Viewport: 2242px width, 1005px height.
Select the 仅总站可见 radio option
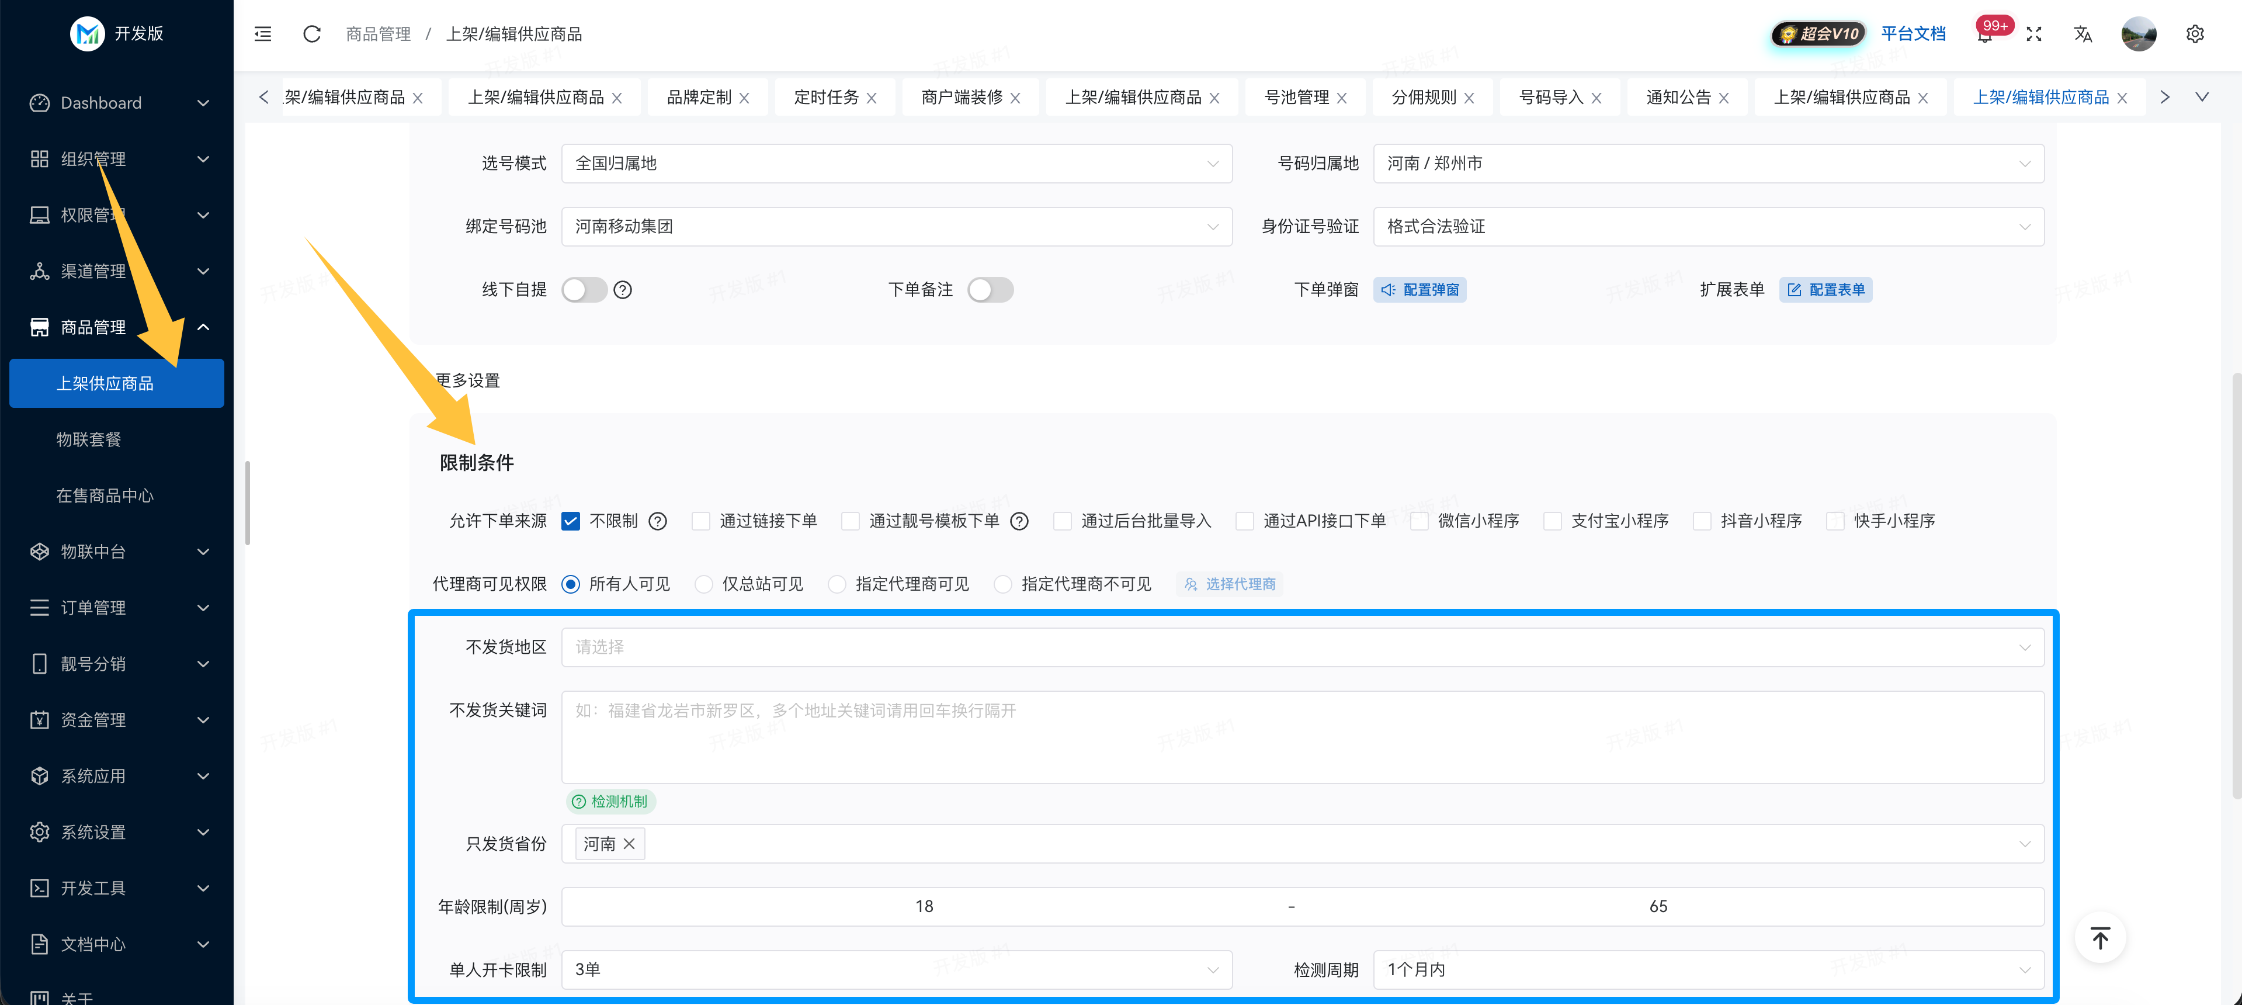pyautogui.click(x=703, y=584)
